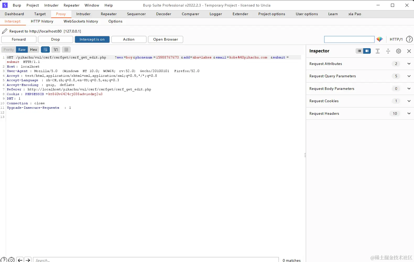Toggle the Intercept is on button
The width and height of the screenshot is (414, 262).
point(92,39)
